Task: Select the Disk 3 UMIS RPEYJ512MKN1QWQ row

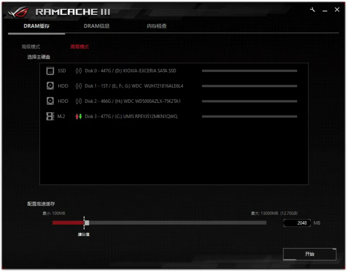Action: coord(174,116)
